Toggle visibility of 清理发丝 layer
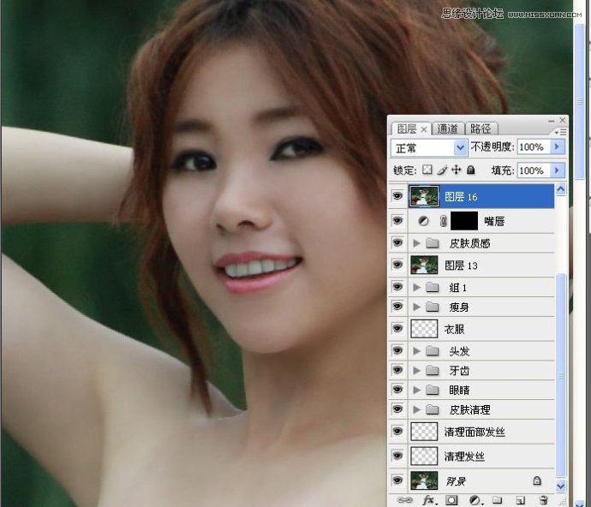 pyautogui.click(x=397, y=456)
